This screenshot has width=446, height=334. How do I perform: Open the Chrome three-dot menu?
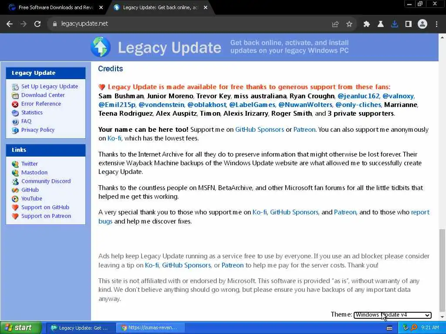coord(436,24)
